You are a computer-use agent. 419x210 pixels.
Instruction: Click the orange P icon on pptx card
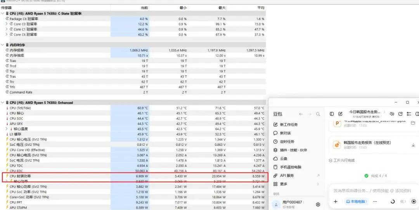(337, 123)
